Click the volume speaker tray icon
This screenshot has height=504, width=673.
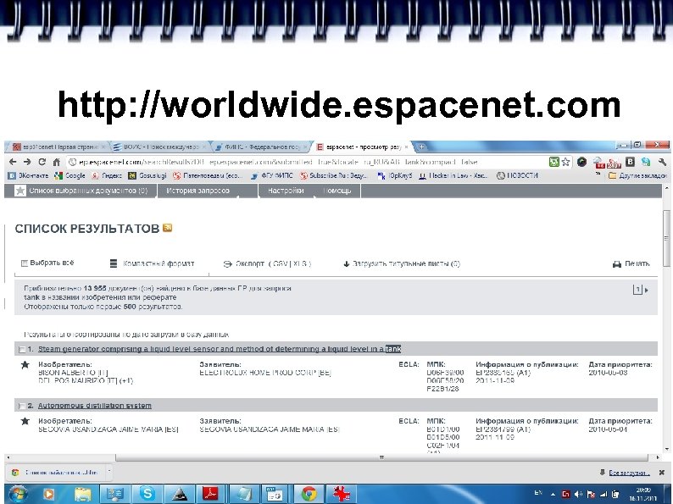pyautogui.click(x=578, y=494)
